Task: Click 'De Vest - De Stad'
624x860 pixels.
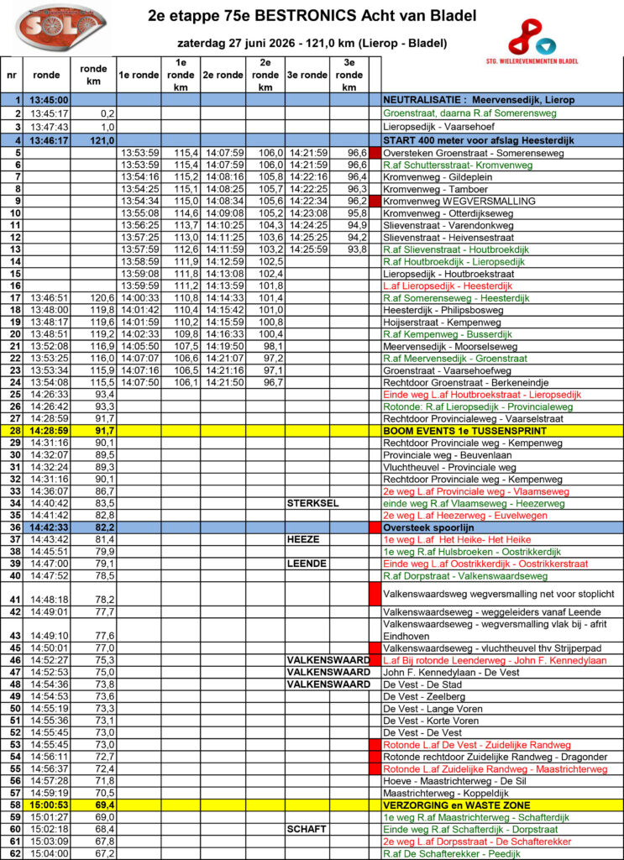Action: click(x=422, y=684)
